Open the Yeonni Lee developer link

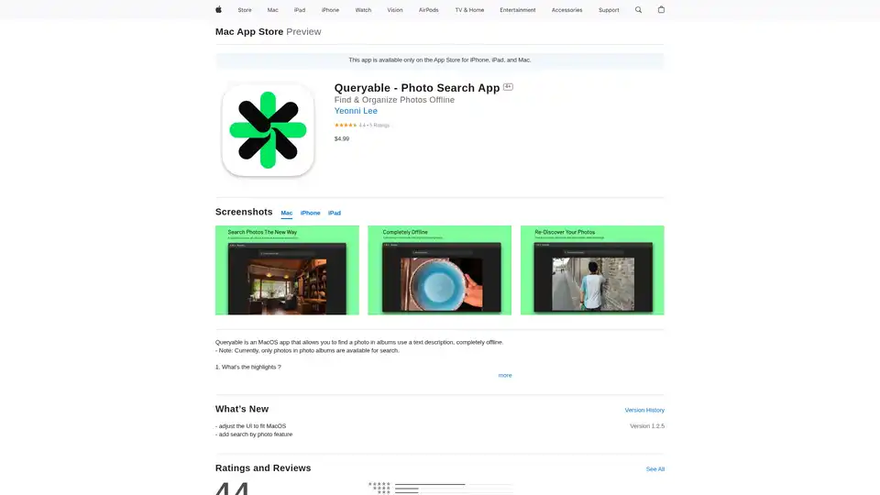coord(356,111)
